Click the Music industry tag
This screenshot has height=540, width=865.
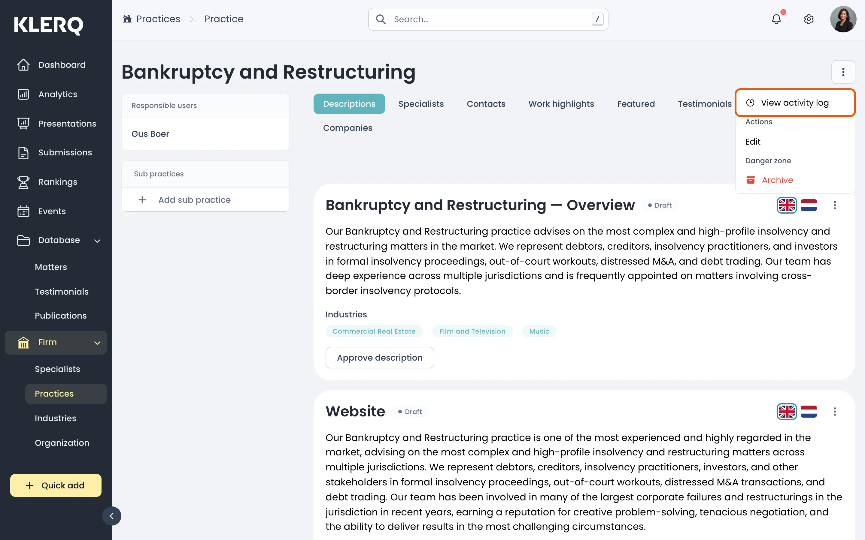(x=539, y=331)
